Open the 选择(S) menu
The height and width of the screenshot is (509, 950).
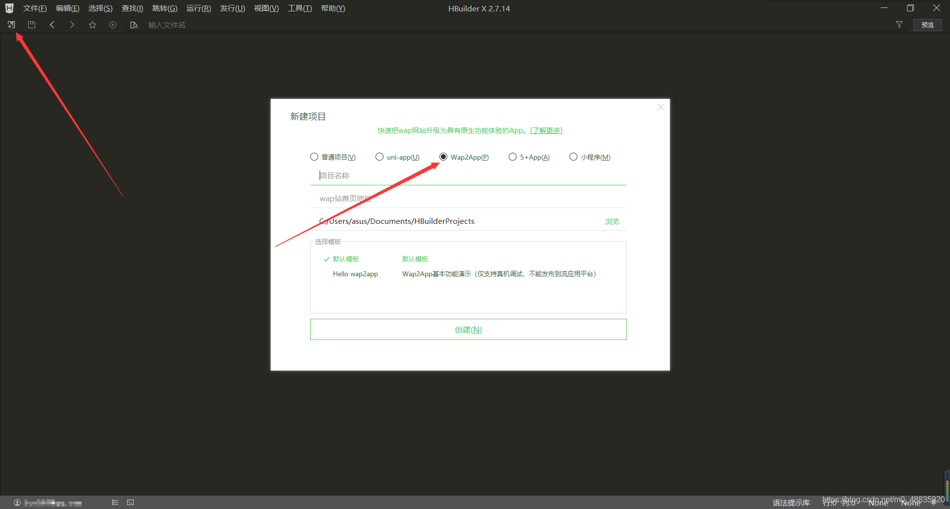pyautogui.click(x=100, y=8)
